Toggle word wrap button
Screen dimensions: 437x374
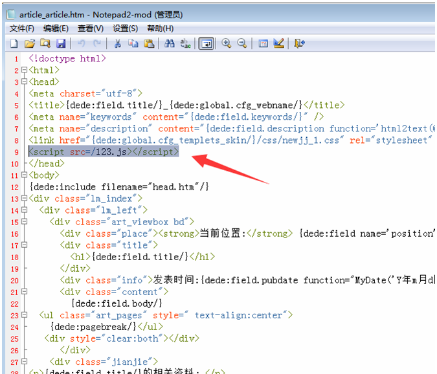point(207,44)
